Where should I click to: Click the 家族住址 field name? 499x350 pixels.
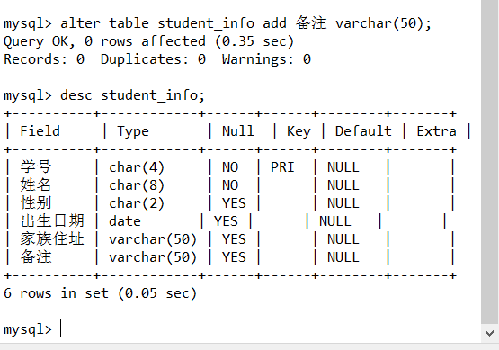52,238
